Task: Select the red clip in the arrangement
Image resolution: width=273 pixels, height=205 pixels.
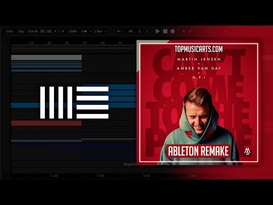Action: [47, 123]
